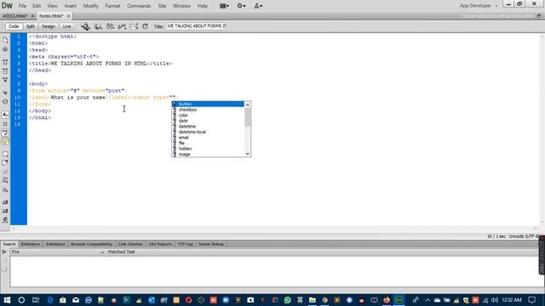
Task: Open the Site user icon dropdown
Action: 258,6
